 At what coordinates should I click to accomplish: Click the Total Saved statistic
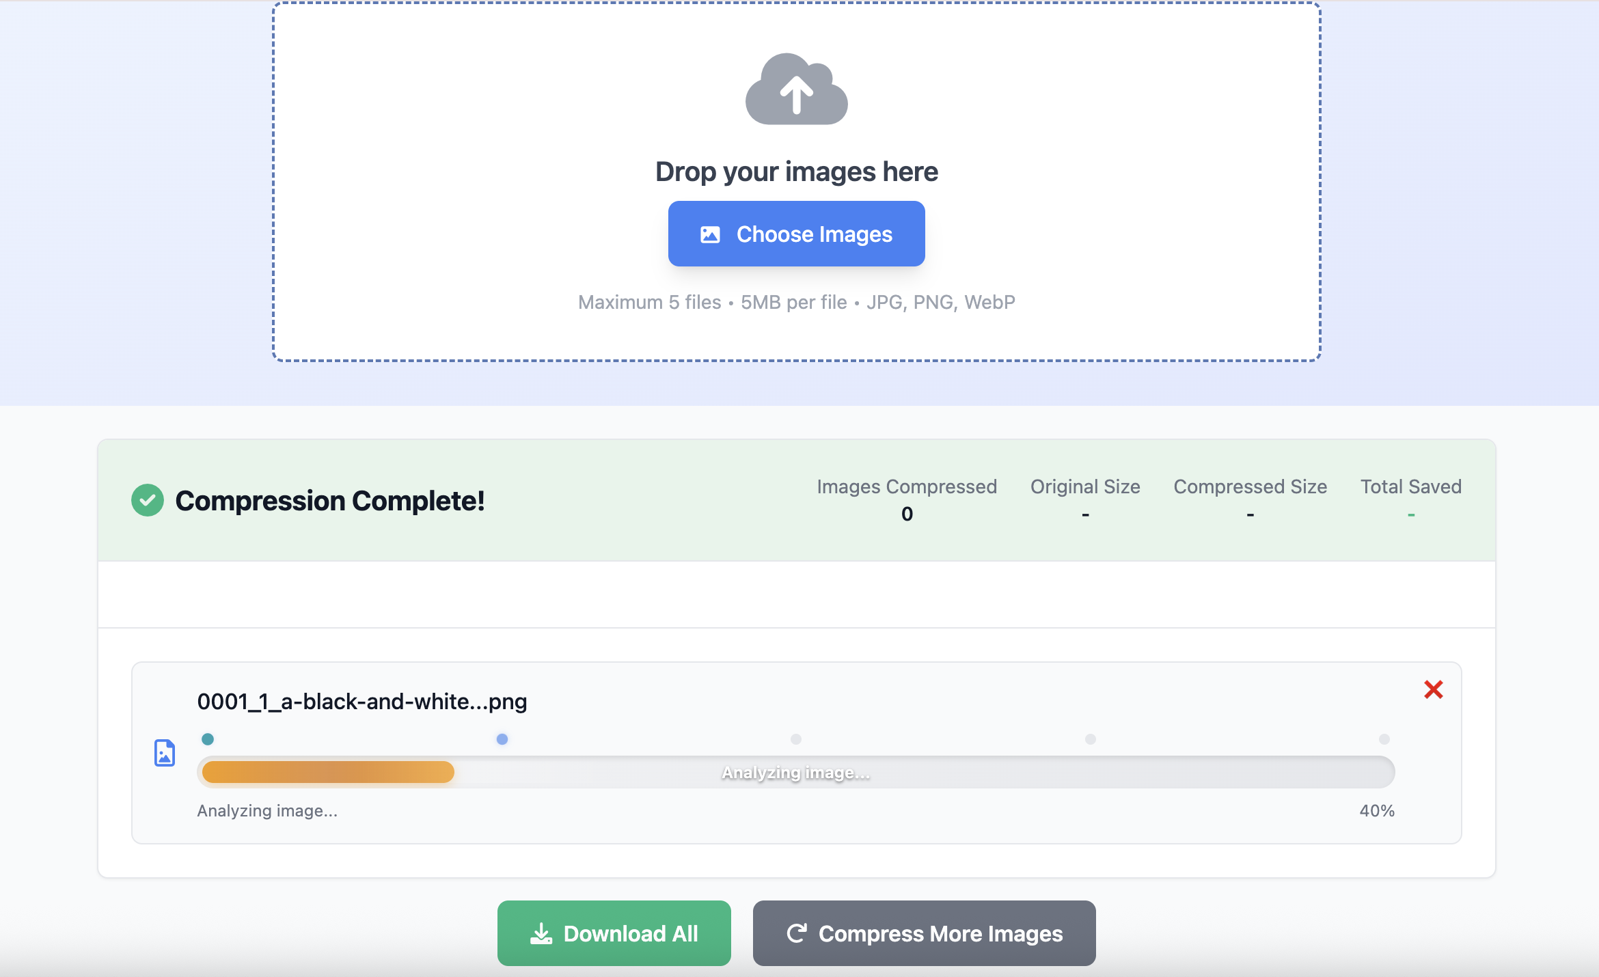(x=1410, y=499)
